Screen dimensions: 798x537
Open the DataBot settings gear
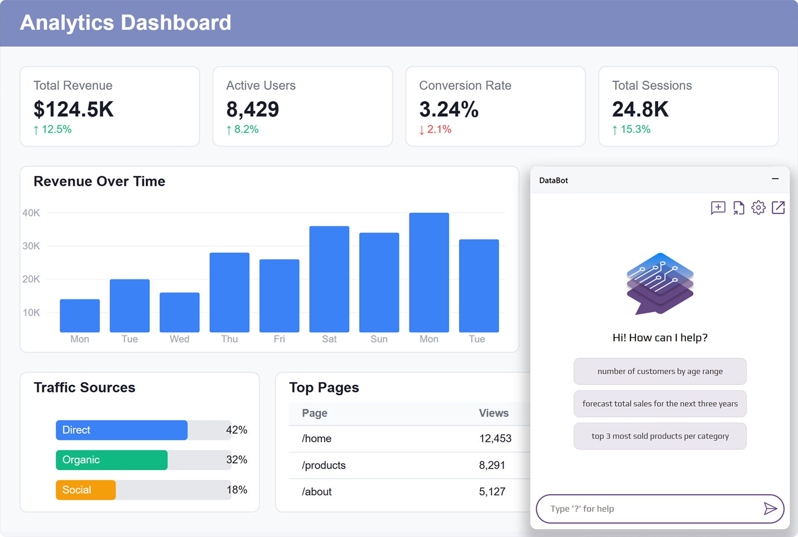(759, 208)
